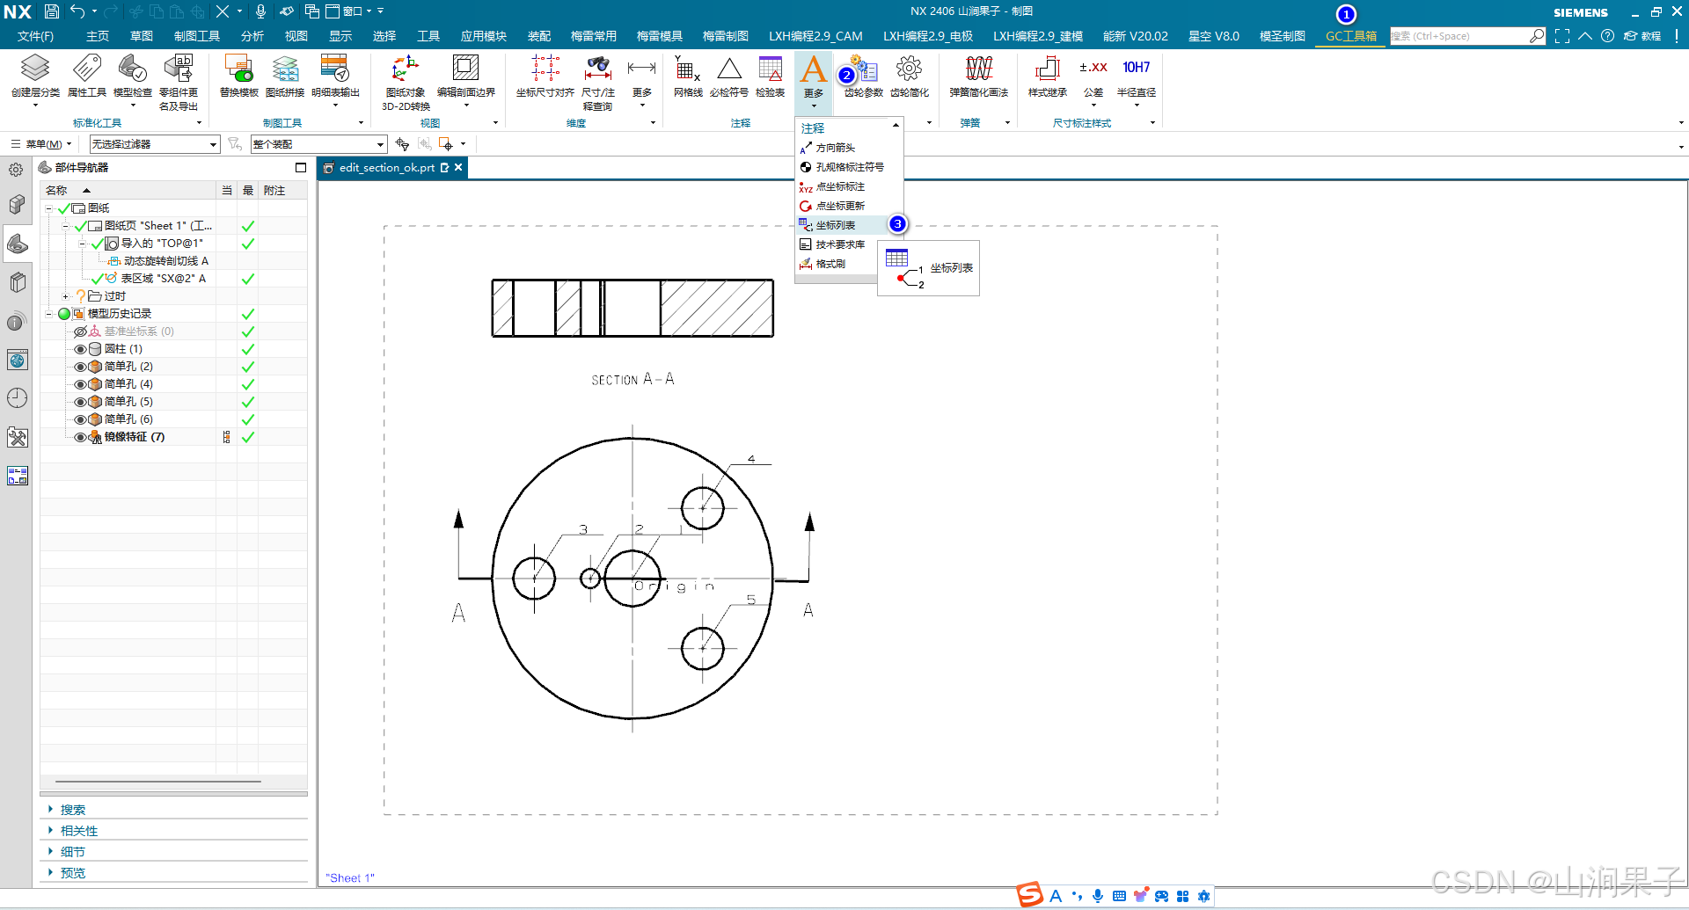Toggle visibility eye of 镜像特征 (7)
The width and height of the screenshot is (1689, 910).
(81, 437)
